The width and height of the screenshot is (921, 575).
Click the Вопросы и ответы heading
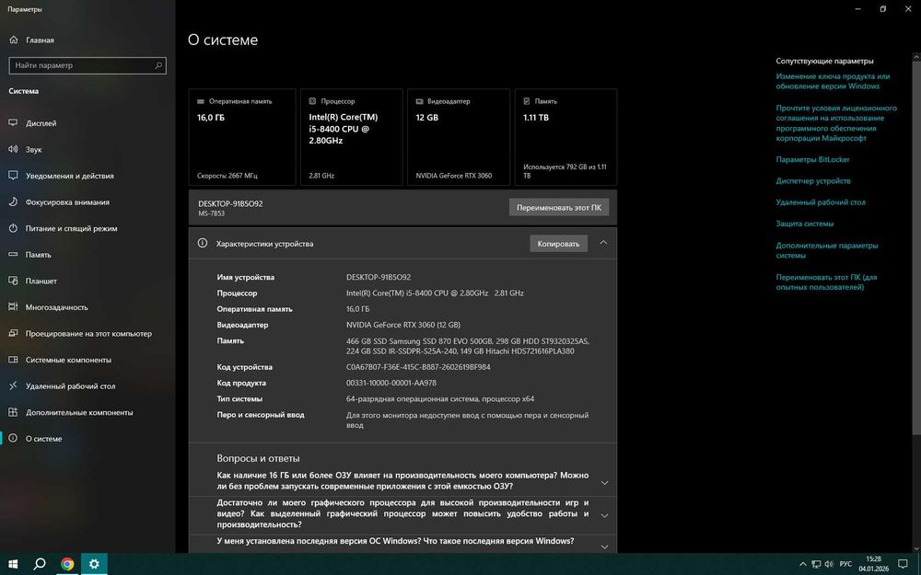point(258,458)
